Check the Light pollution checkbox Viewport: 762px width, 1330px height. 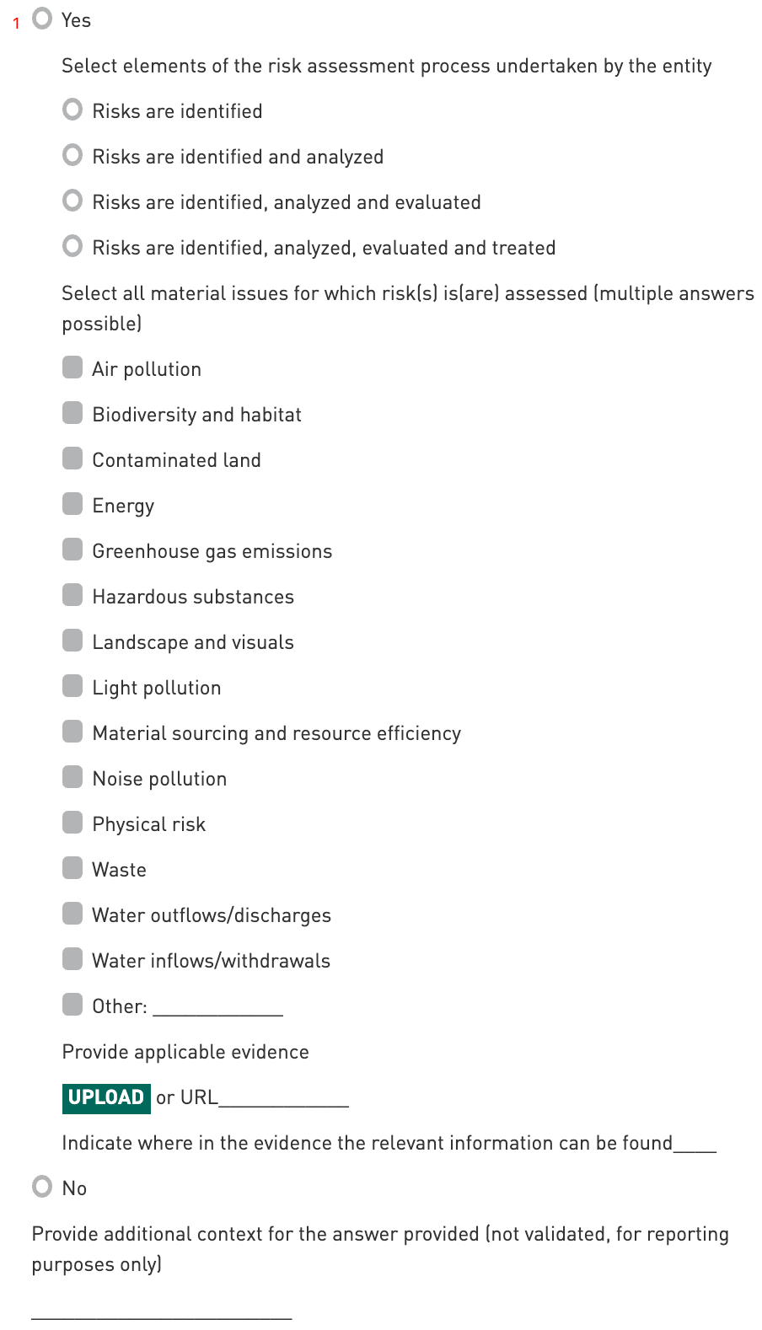click(x=73, y=686)
